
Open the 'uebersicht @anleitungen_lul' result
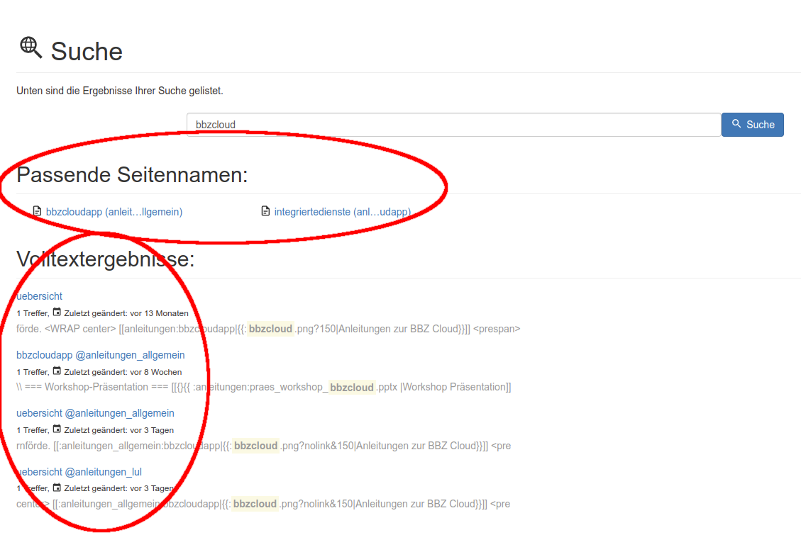(79, 472)
